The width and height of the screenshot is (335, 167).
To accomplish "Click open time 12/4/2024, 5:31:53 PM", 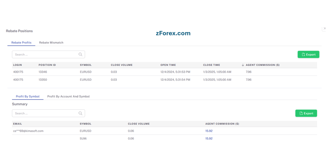I will (x=175, y=72).
